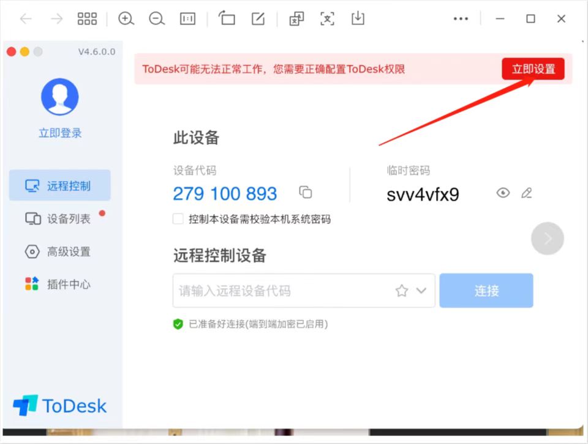Go forward with the viewer's right arrow

tap(56, 18)
